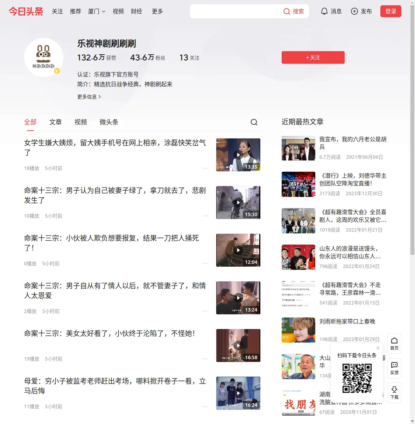
Task: Open the 反馈 feedback icon
Action: coord(394,368)
